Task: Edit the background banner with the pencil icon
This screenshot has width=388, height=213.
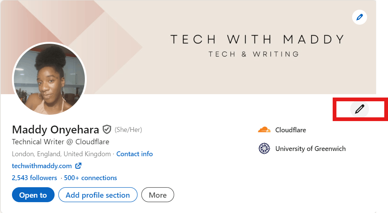Action: pyautogui.click(x=359, y=17)
